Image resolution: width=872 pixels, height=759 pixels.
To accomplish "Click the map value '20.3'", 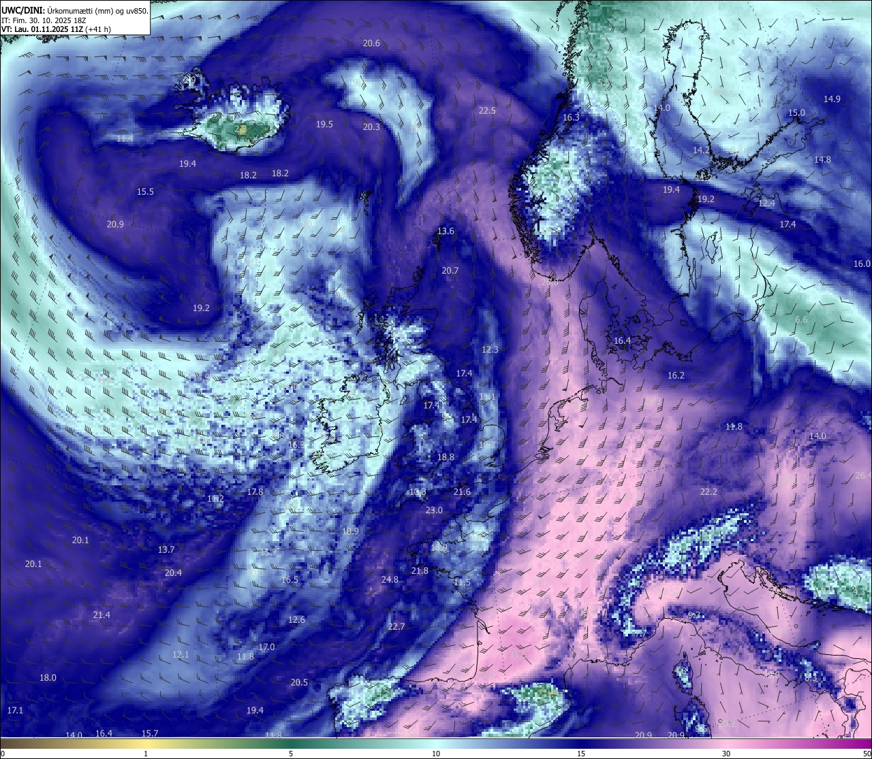I will pos(371,127).
